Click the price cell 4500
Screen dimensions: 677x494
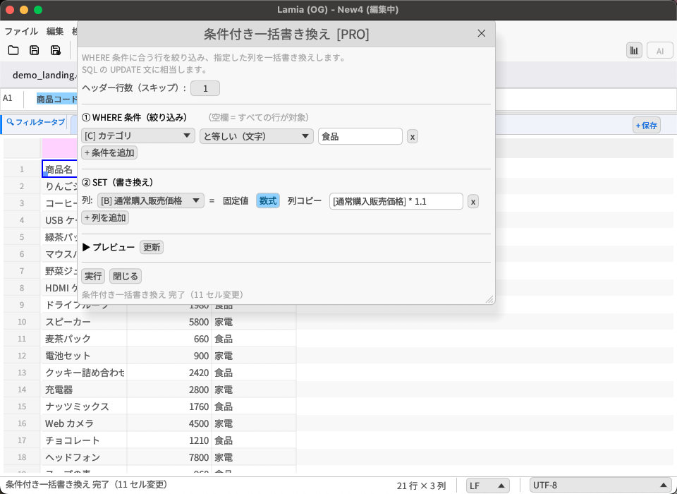169,423
